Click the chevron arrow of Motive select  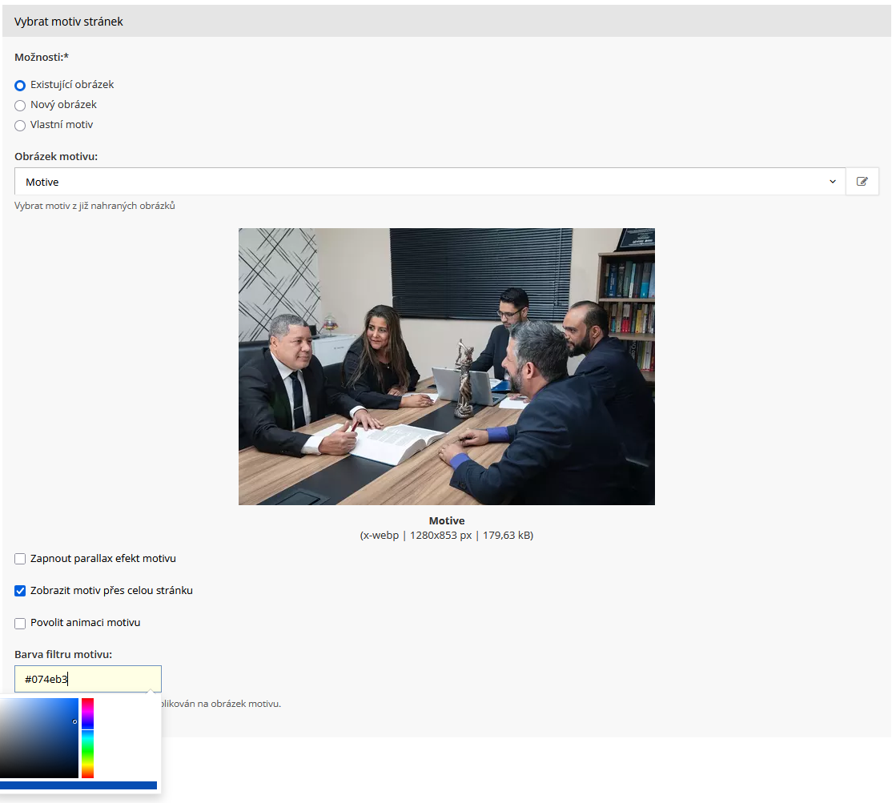(x=833, y=182)
